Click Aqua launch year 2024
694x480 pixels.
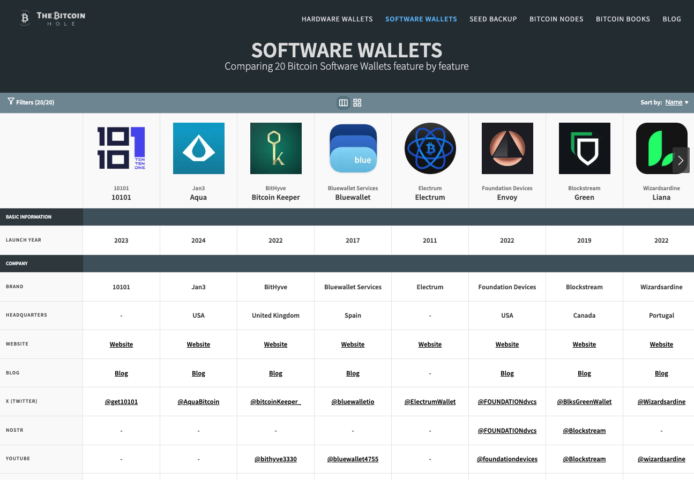point(199,241)
